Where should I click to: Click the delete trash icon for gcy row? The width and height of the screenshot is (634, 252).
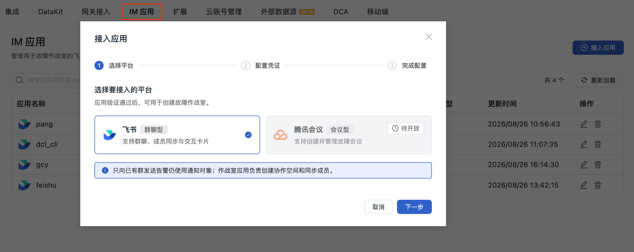598,165
